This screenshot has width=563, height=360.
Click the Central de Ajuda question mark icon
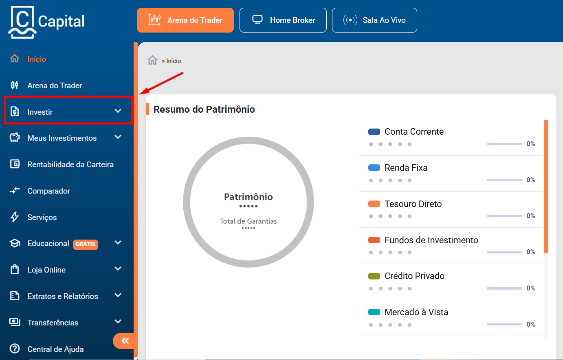(x=15, y=349)
